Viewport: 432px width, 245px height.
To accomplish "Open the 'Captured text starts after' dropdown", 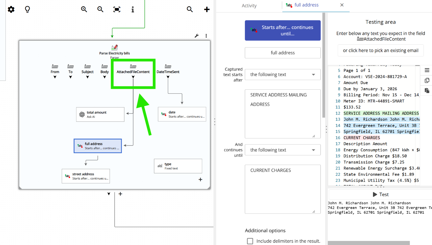I will 283,75.
